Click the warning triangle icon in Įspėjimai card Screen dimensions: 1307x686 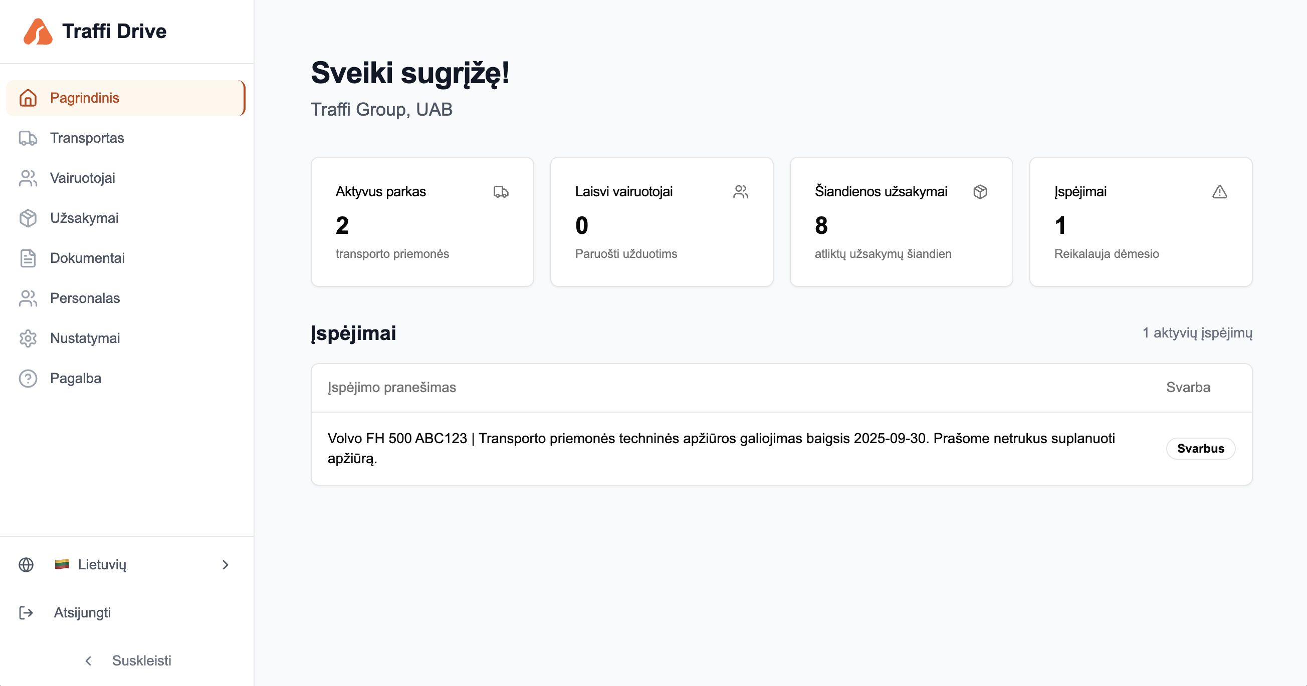(x=1219, y=192)
